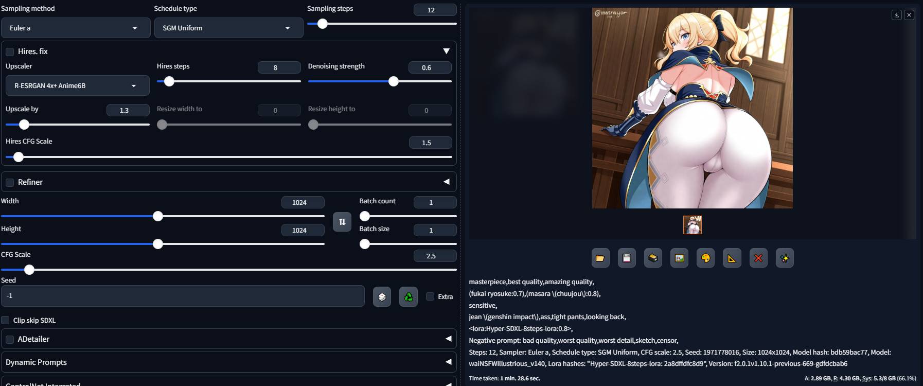Click the Height value field
The height and width of the screenshot is (386, 923).
point(303,230)
